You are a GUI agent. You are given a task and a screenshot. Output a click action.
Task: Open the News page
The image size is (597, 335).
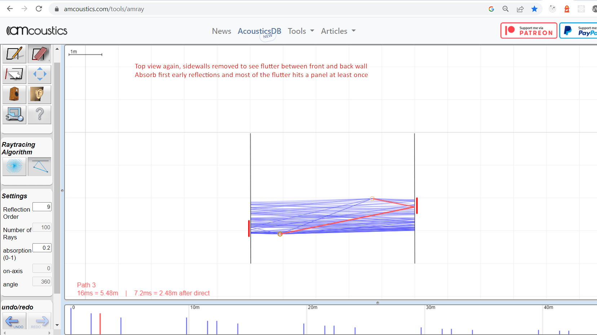pyautogui.click(x=221, y=31)
